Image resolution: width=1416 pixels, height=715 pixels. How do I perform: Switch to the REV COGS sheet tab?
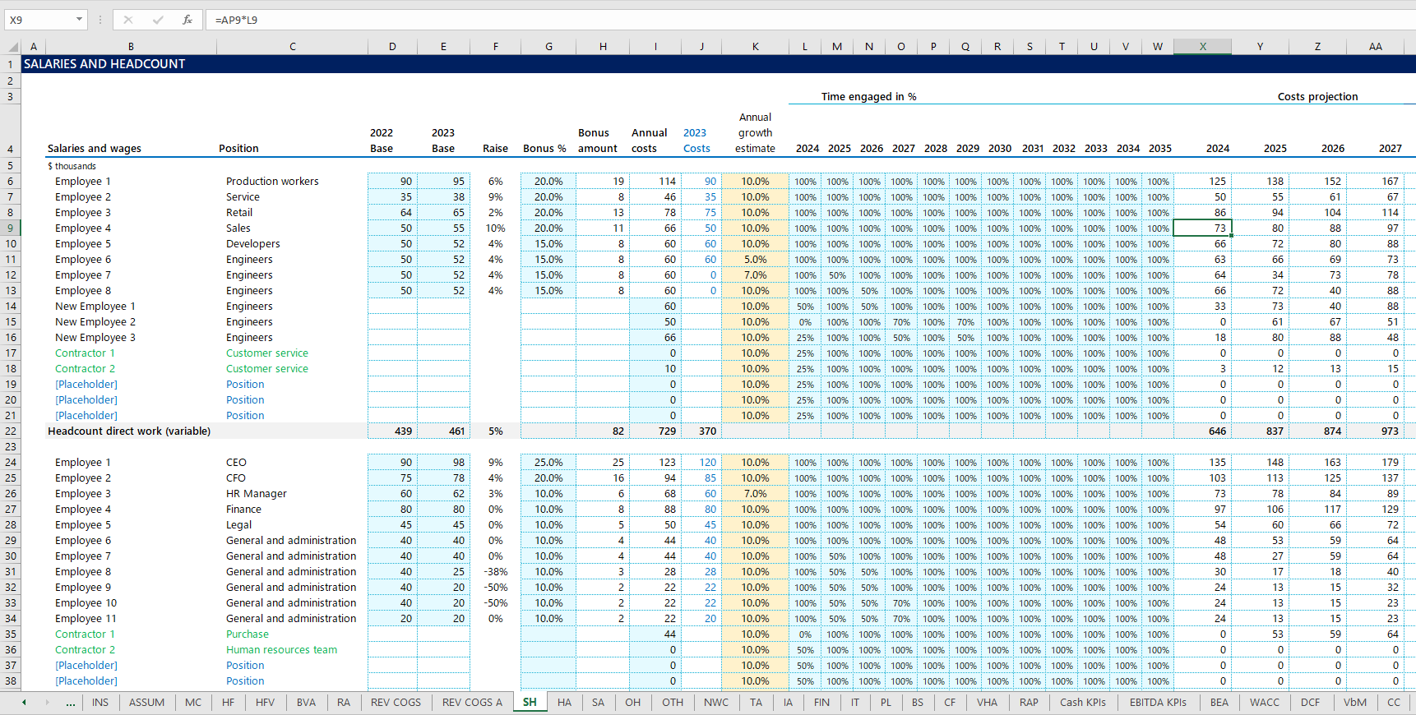pos(396,703)
